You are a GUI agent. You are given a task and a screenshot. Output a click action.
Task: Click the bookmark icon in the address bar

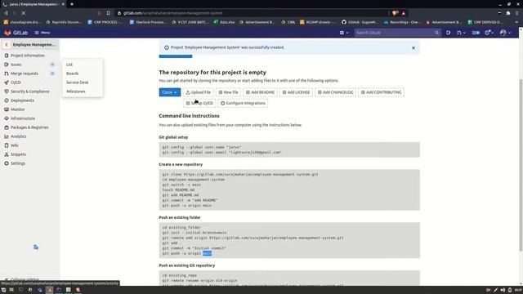(x=109, y=13)
